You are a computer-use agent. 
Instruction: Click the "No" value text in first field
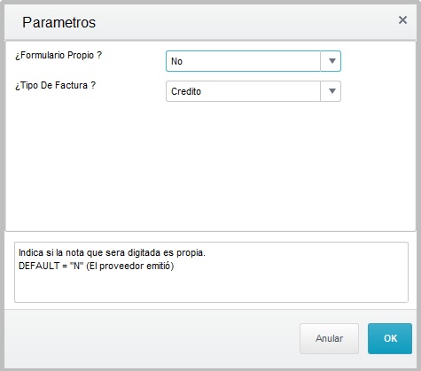(x=176, y=61)
